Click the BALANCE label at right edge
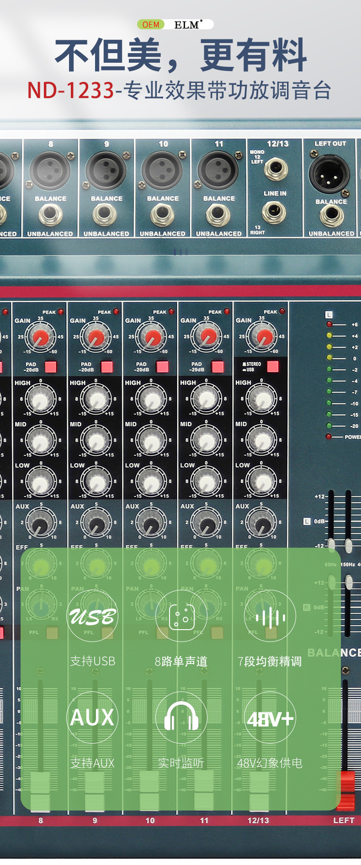 [x=334, y=653]
